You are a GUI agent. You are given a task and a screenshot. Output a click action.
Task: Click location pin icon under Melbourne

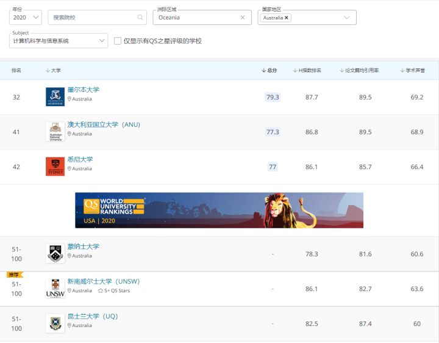pyautogui.click(x=69, y=99)
